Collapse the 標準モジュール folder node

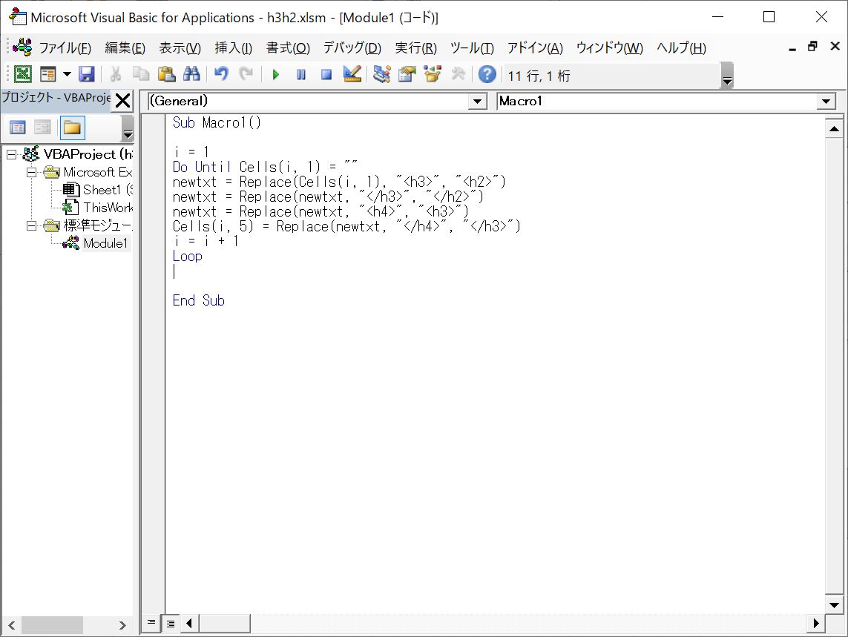tap(31, 225)
